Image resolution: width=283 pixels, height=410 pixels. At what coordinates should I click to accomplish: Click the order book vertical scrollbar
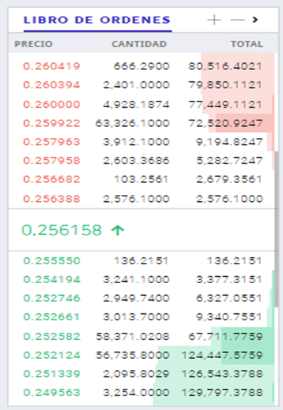tap(277, 228)
